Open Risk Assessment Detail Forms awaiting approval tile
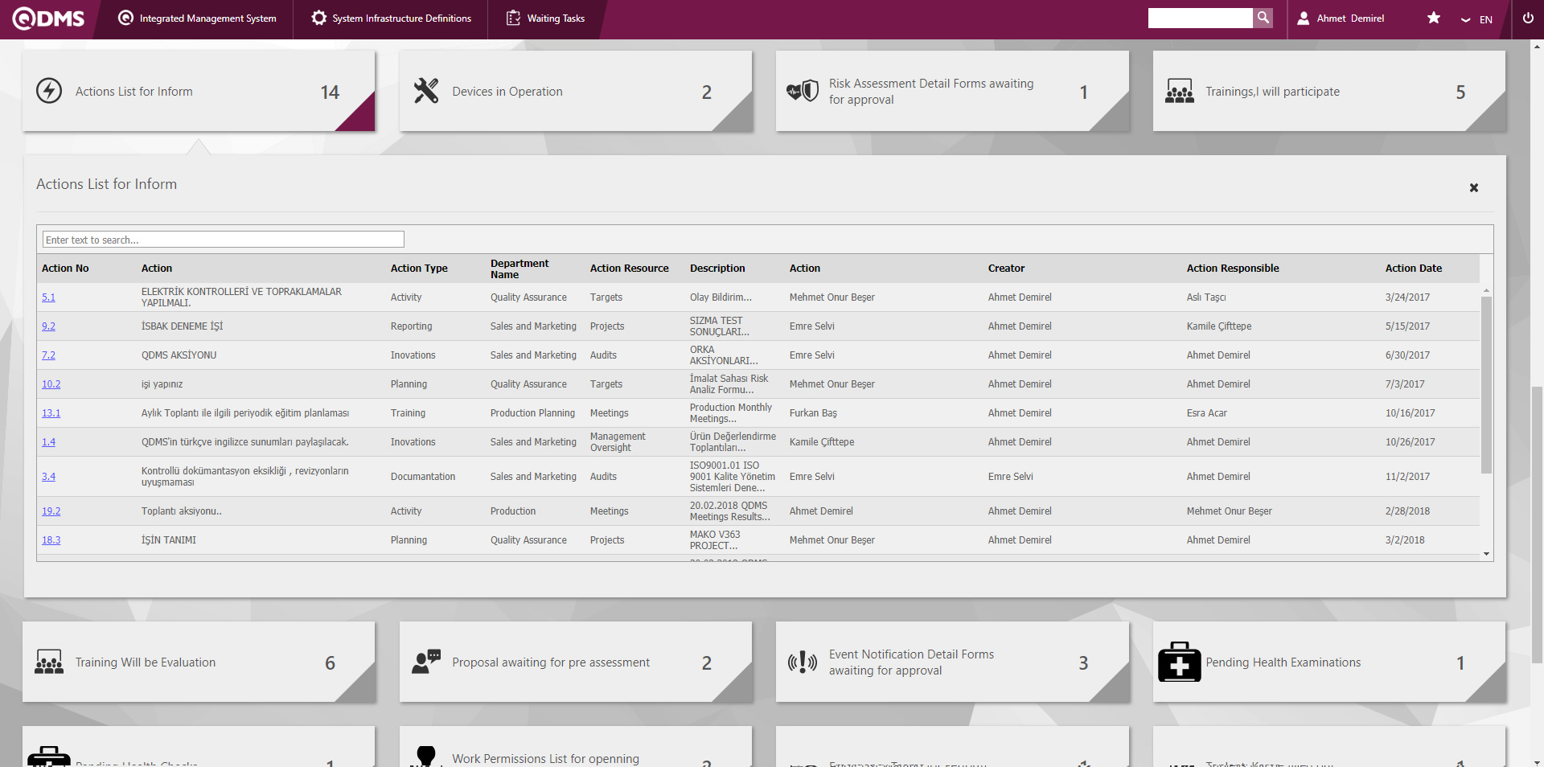Image resolution: width=1544 pixels, height=767 pixels. point(952,91)
